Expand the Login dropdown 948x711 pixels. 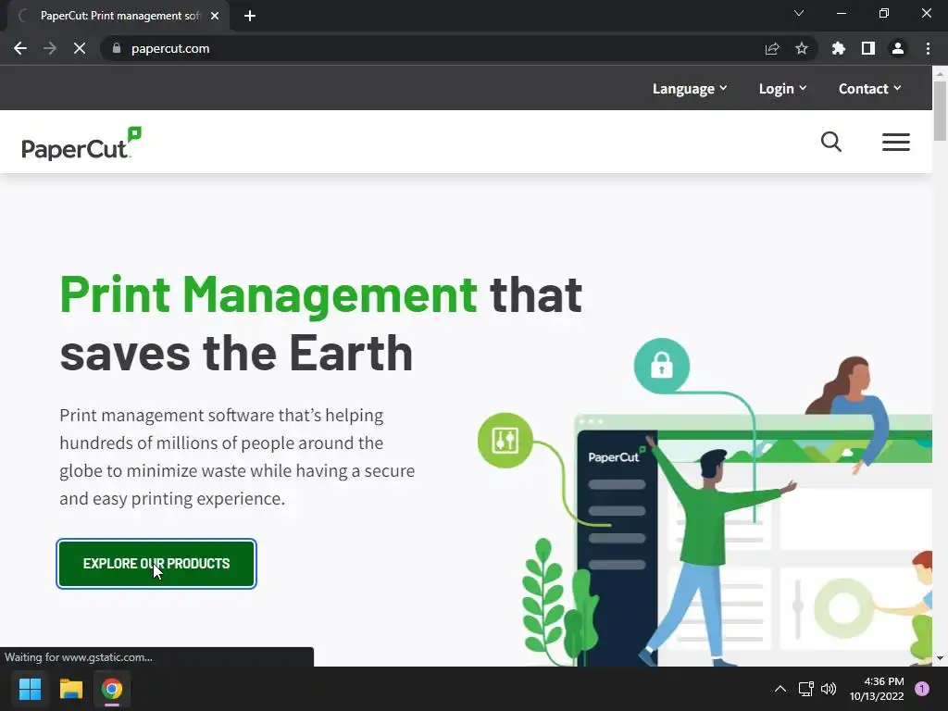783,89
